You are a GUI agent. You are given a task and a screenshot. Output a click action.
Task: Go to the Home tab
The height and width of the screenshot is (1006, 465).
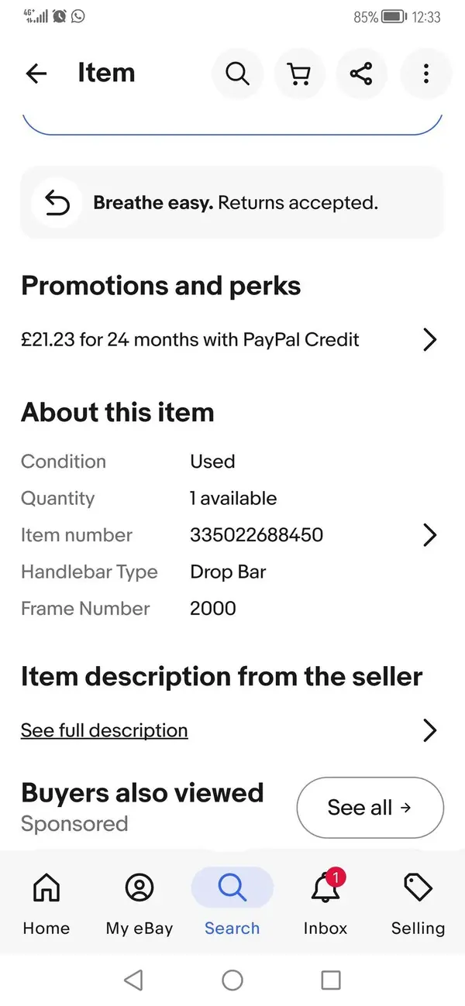tap(46, 902)
